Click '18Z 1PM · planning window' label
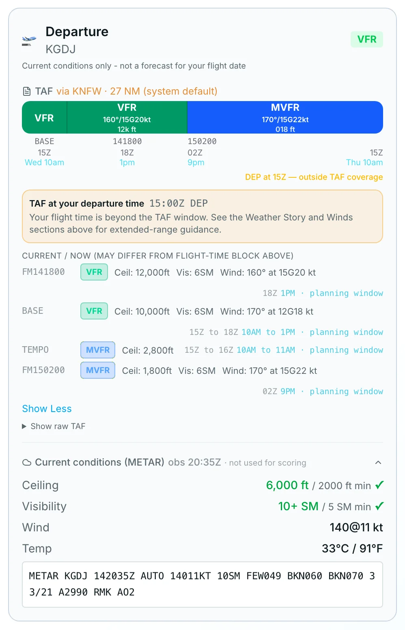 [x=323, y=293]
